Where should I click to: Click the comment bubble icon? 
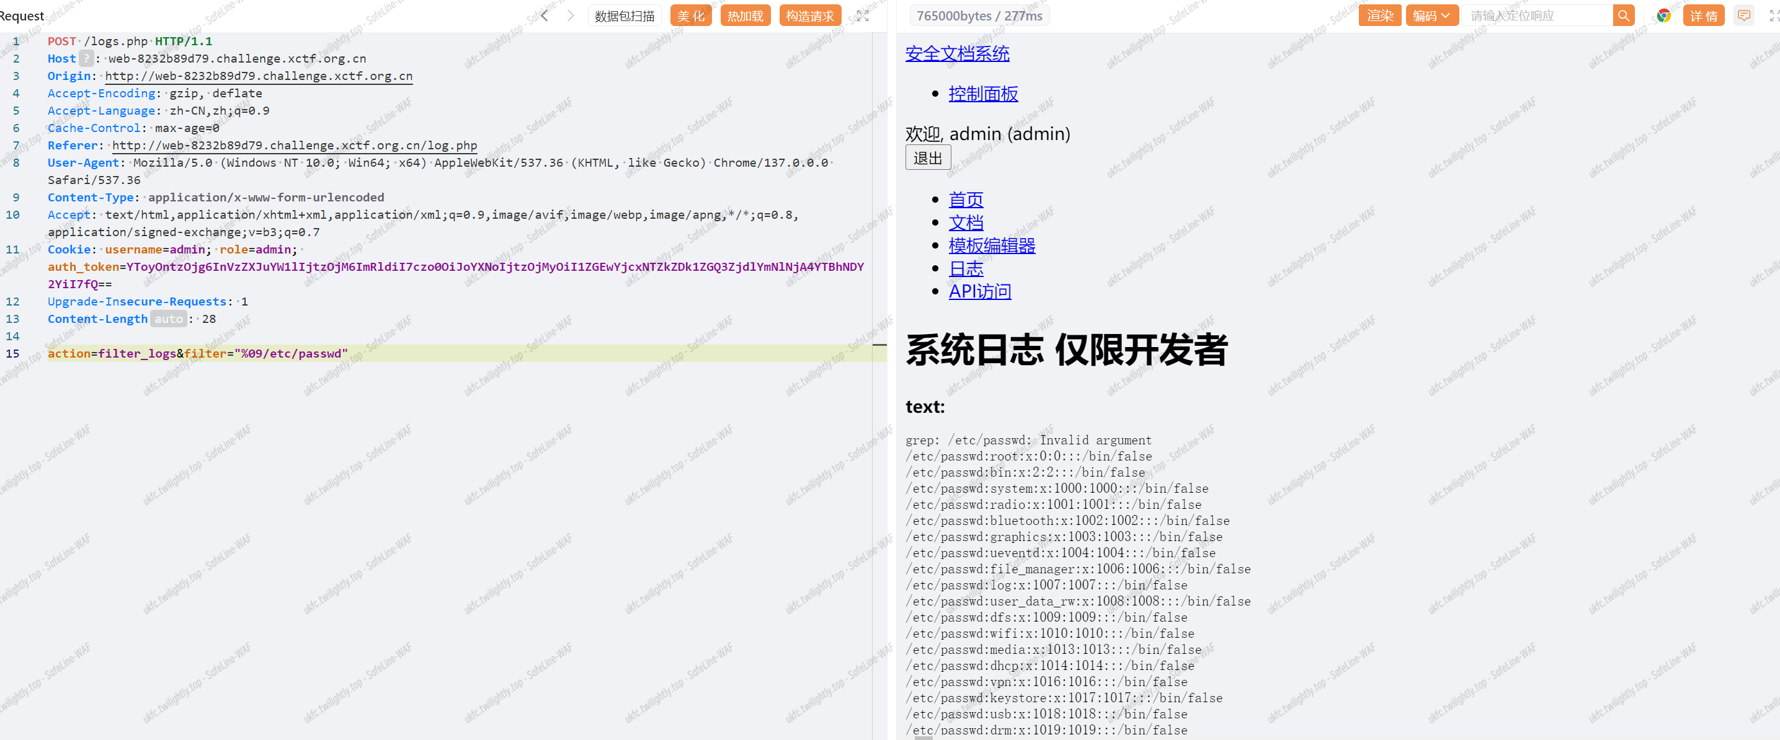[x=1744, y=16]
